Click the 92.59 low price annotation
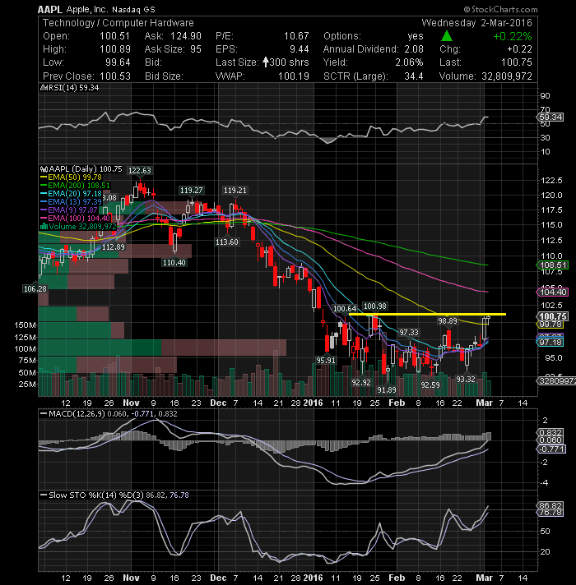Image resolution: width=576 pixels, height=585 pixels. click(x=430, y=385)
